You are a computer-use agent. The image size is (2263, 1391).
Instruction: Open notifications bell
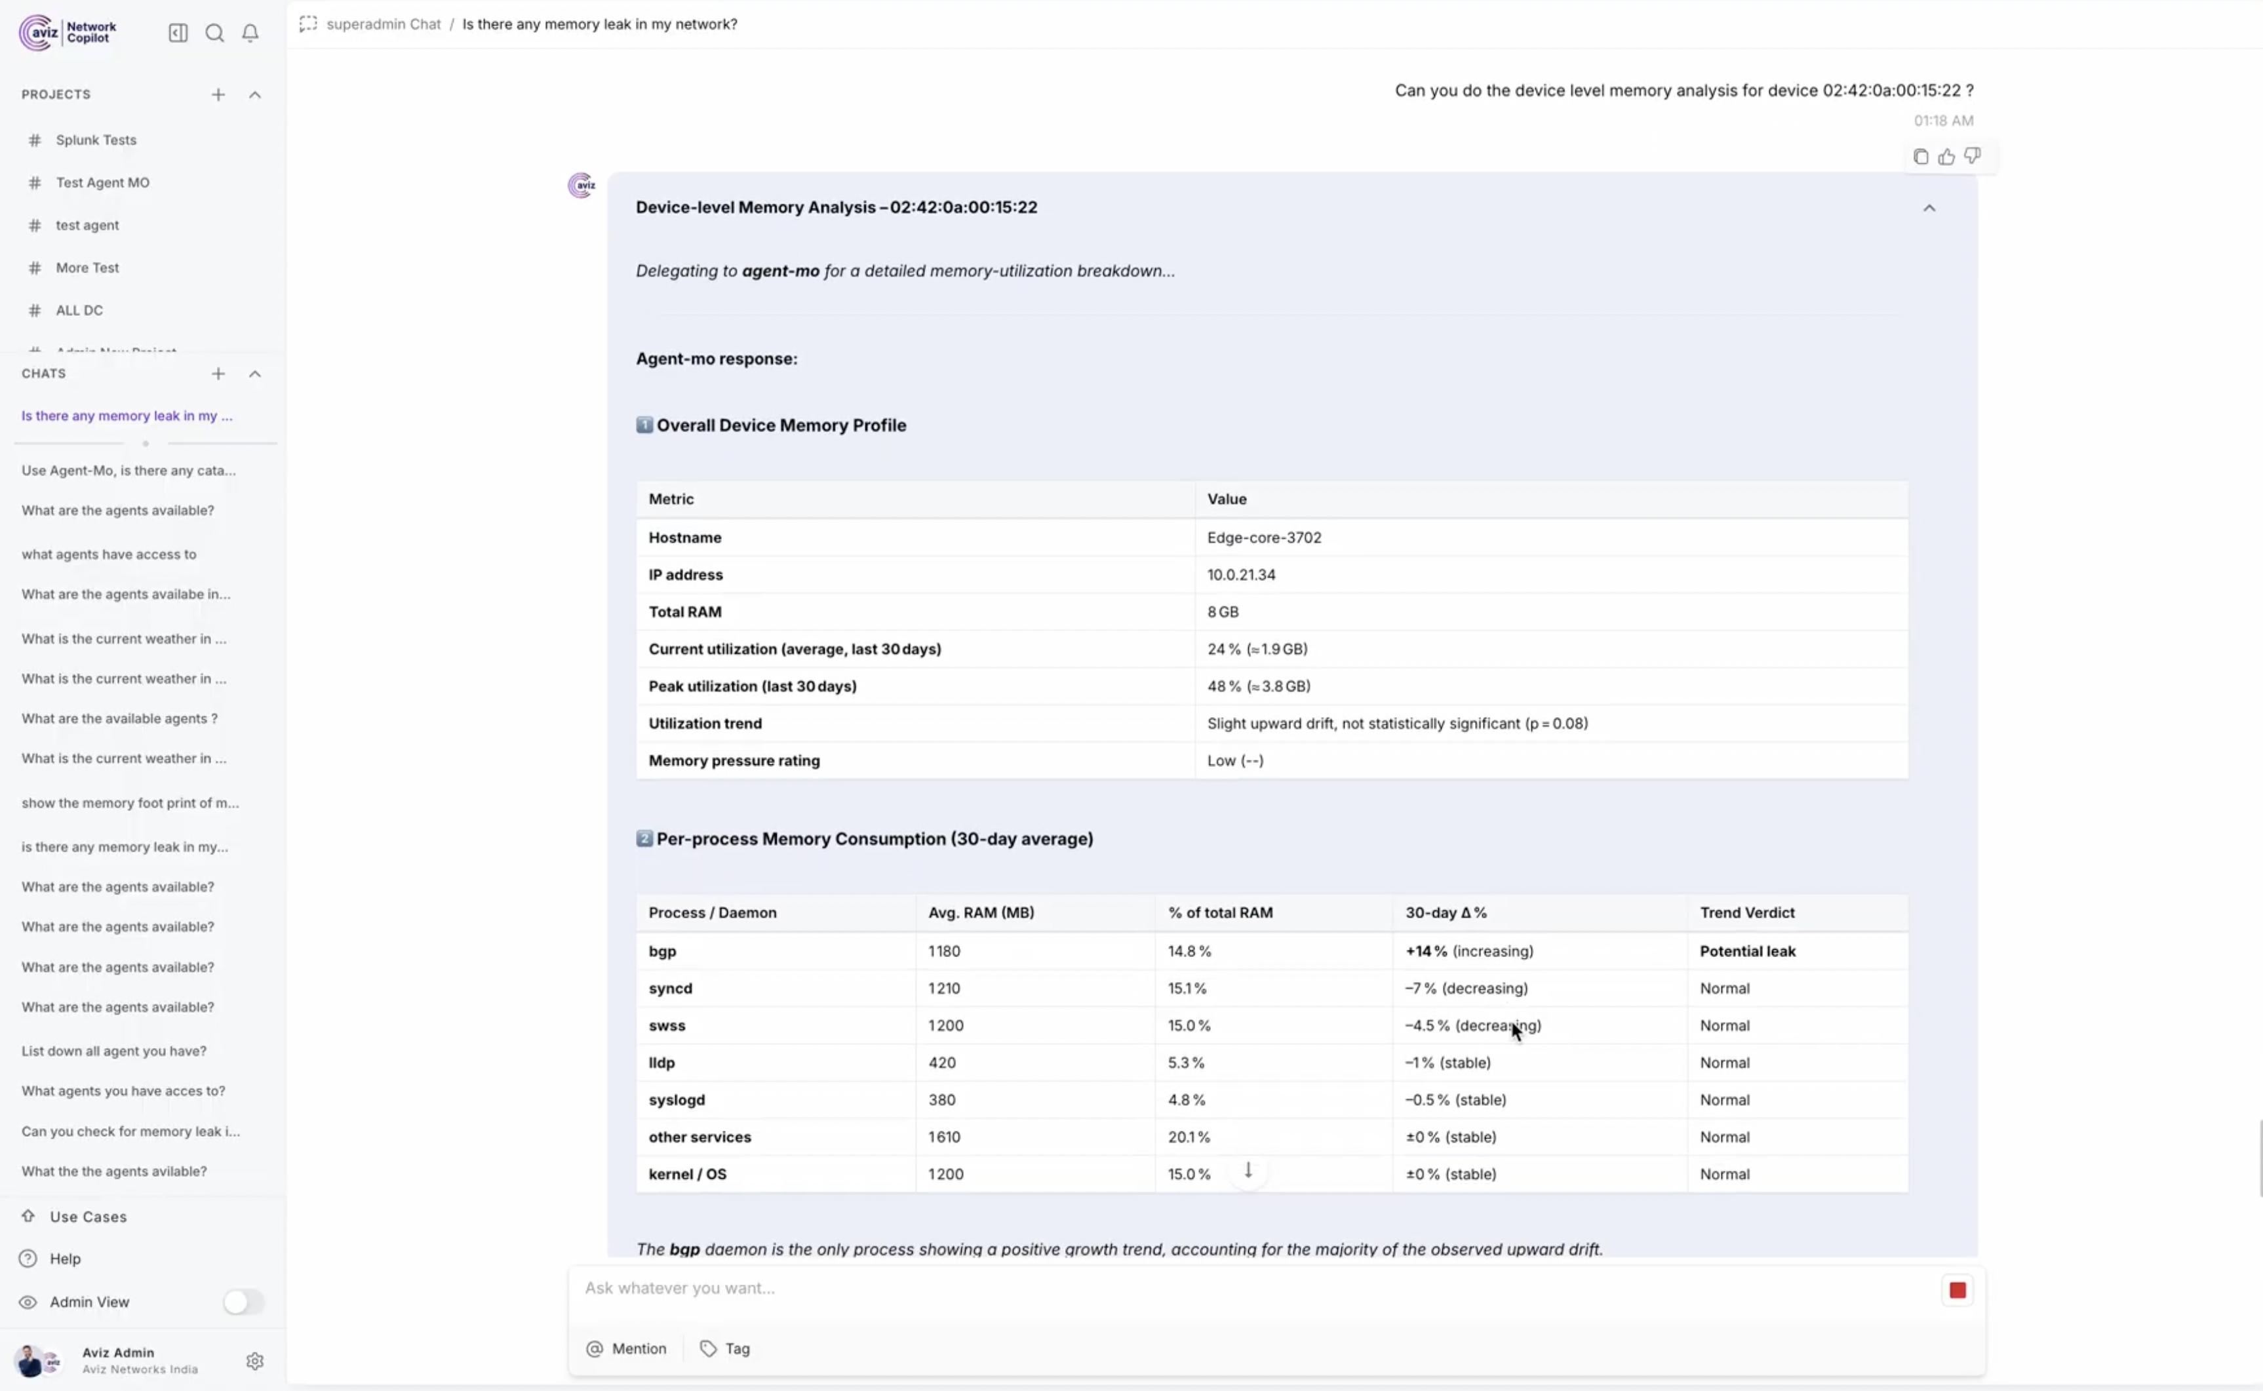pos(250,32)
